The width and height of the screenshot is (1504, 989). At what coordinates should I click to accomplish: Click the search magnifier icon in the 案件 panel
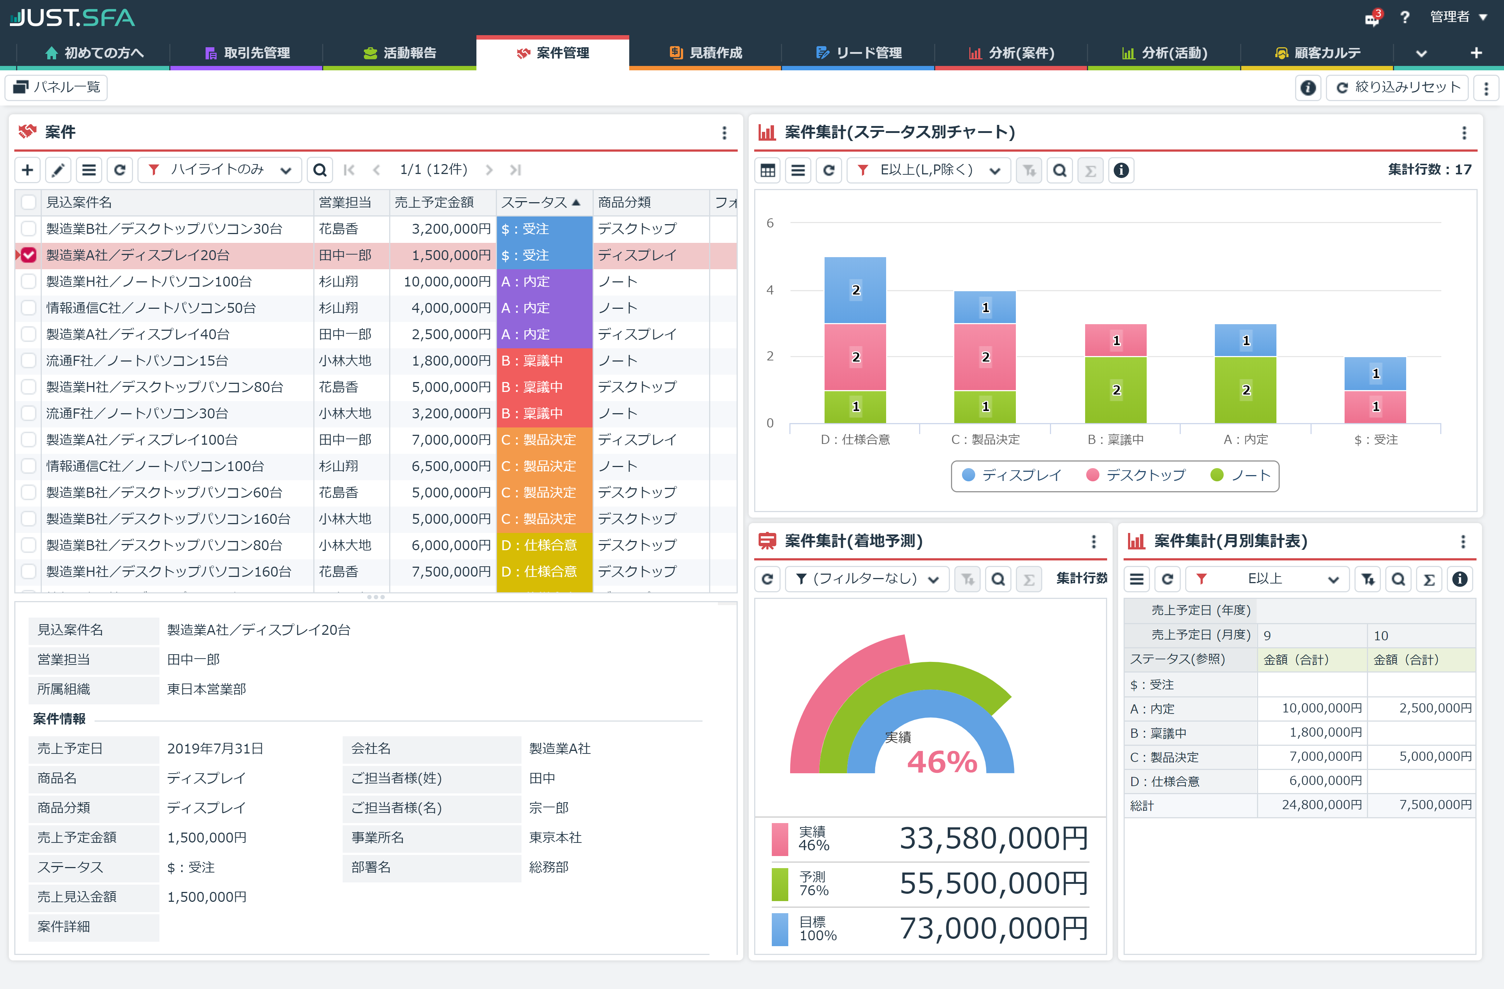click(x=320, y=170)
